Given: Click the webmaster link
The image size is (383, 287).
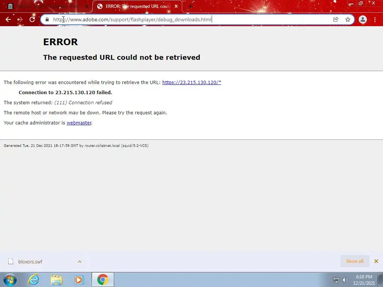Looking at the screenshot, I should [79, 123].
